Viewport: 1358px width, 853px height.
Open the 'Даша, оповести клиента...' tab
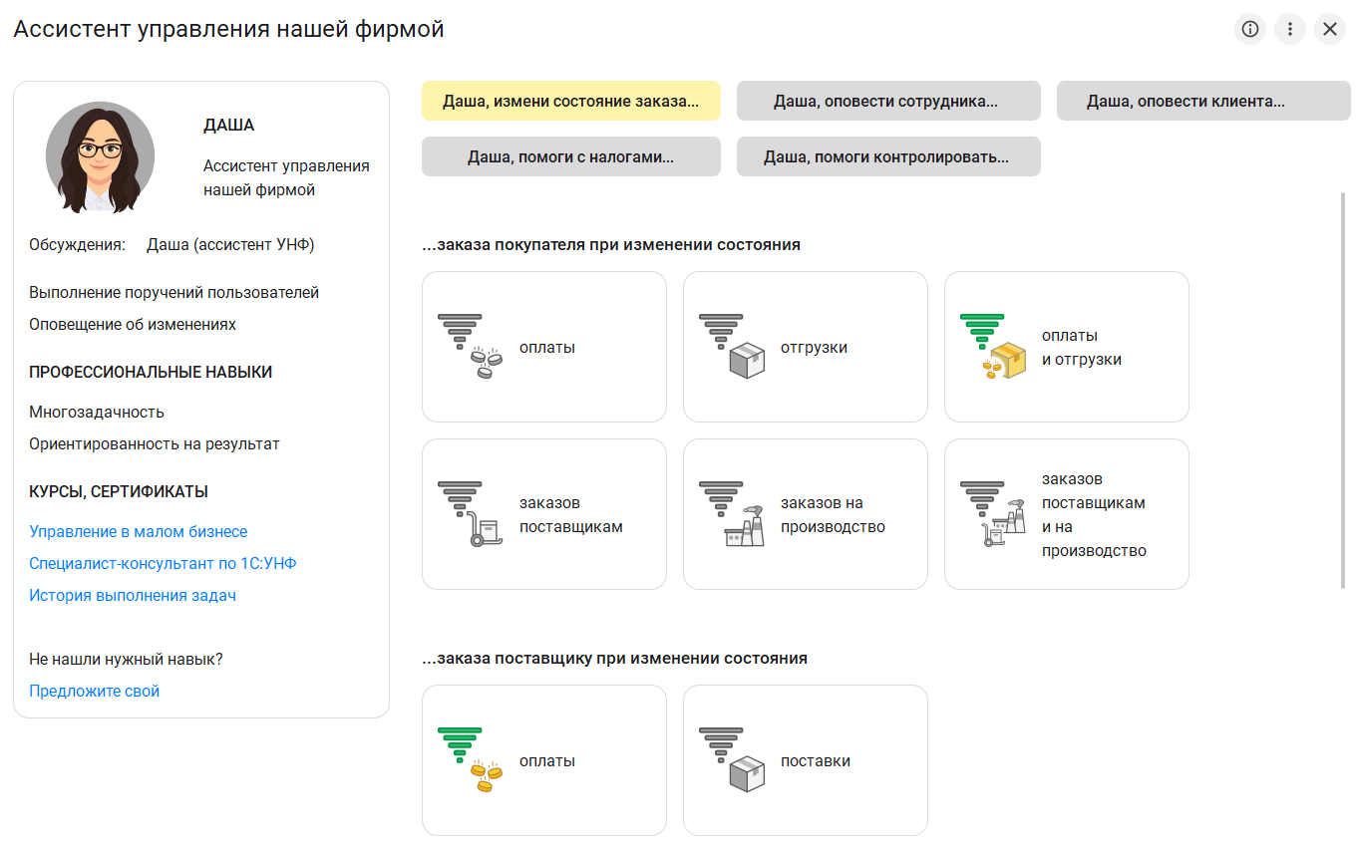1203,101
